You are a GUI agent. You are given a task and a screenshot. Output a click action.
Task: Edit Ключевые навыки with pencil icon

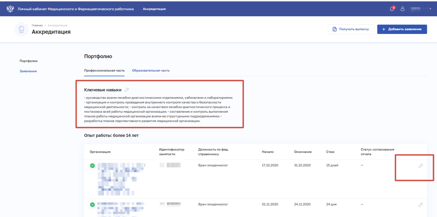click(x=127, y=90)
